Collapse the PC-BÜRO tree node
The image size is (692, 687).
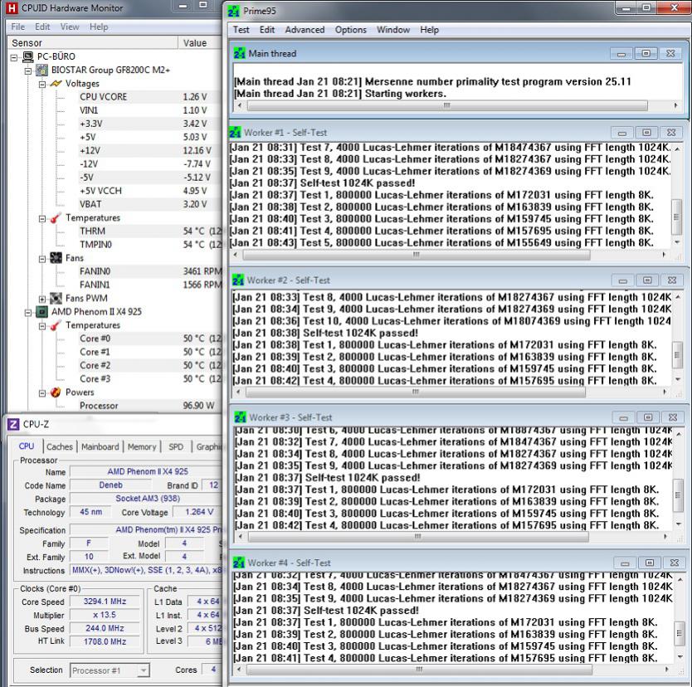14,57
